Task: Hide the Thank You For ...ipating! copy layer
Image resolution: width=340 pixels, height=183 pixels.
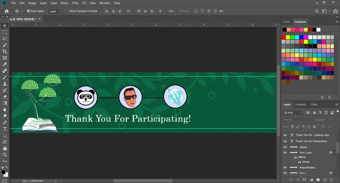Action: coord(285,135)
